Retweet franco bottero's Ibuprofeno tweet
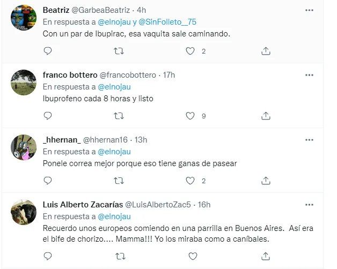This screenshot has width=337, height=269. tap(120, 115)
